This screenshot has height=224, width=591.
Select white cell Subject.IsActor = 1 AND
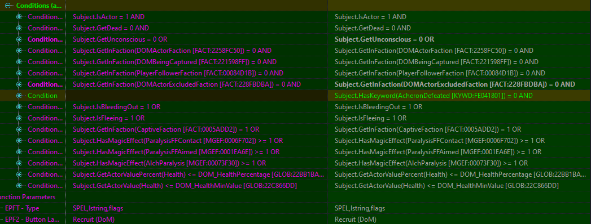tap(370, 17)
